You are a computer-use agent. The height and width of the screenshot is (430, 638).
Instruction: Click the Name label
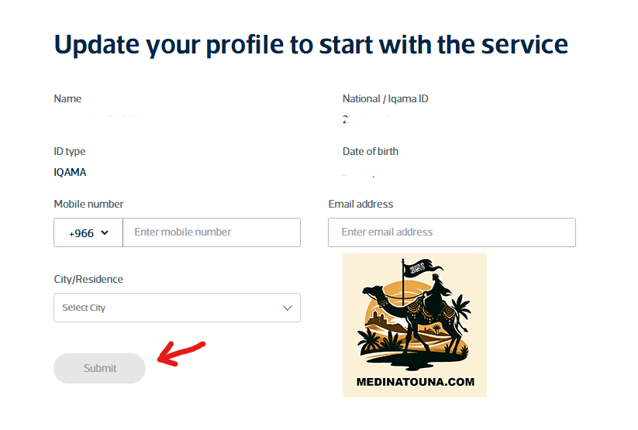(67, 99)
